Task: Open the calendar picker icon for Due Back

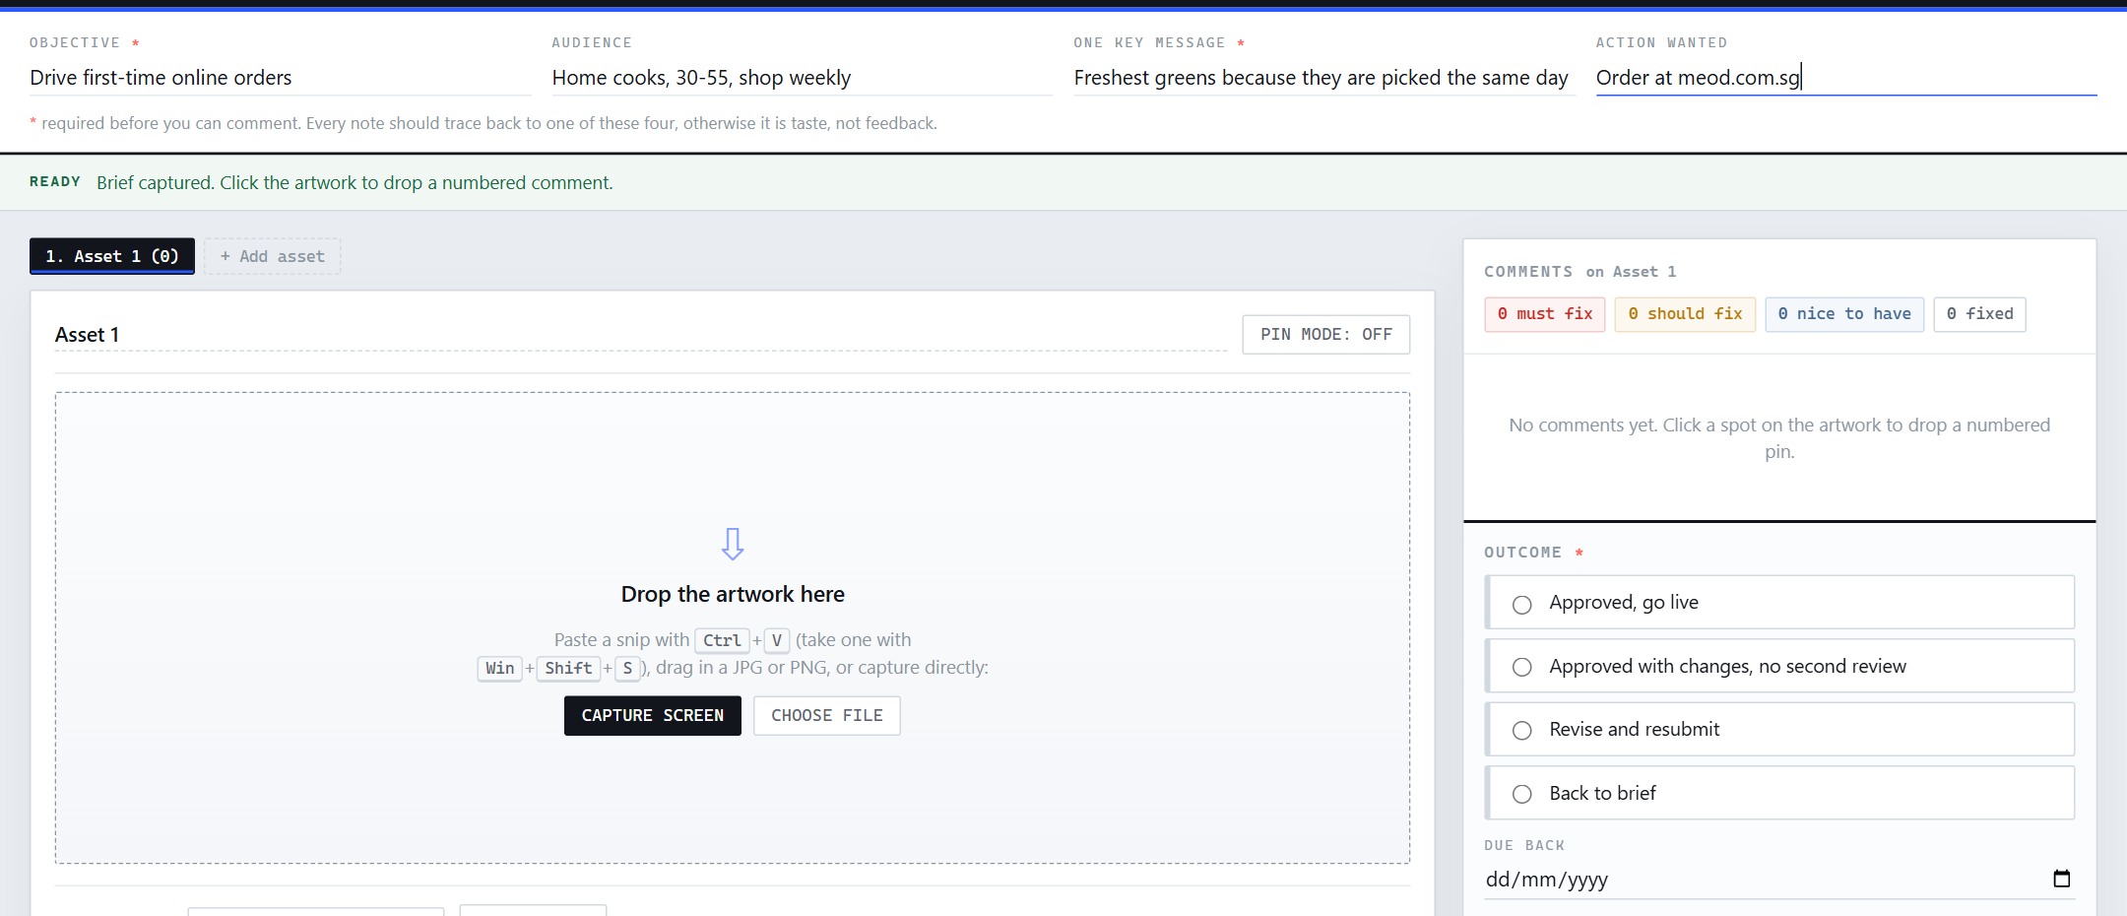Action: [2061, 879]
